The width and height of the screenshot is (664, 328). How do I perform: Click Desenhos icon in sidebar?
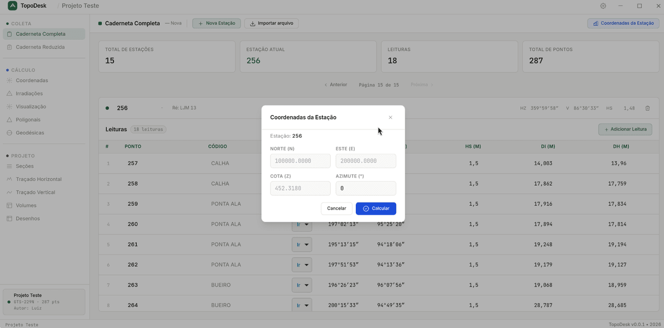pos(9,218)
